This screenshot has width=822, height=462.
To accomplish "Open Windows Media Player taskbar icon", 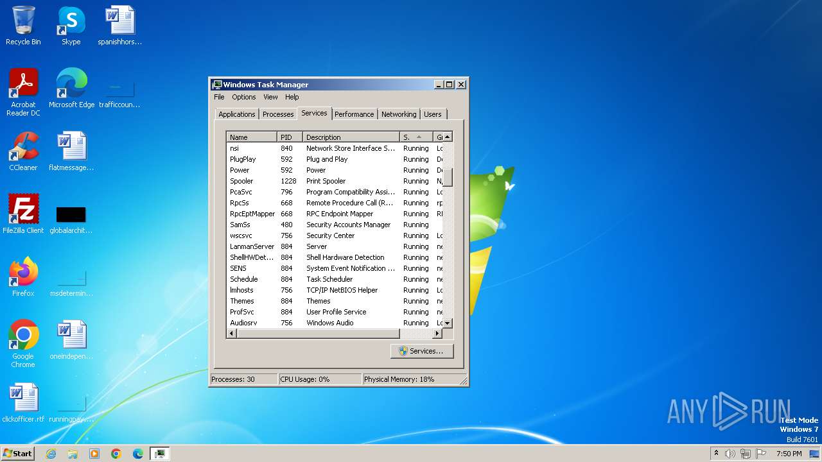I will (x=94, y=454).
